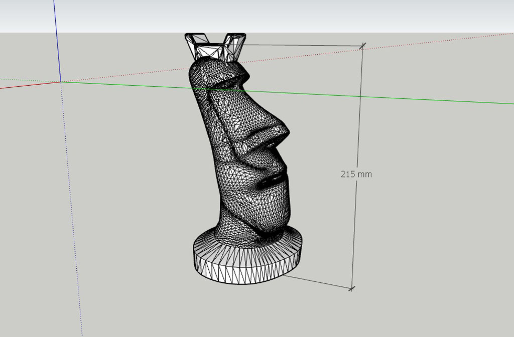This screenshot has width=514, height=337.
Task: Click the 215 mm dimension label
Action: pyautogui.click(x=356, y=175)
